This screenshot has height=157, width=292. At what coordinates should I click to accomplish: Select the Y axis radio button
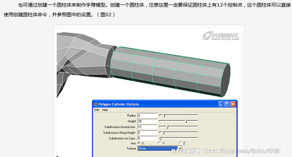[160, 143]
